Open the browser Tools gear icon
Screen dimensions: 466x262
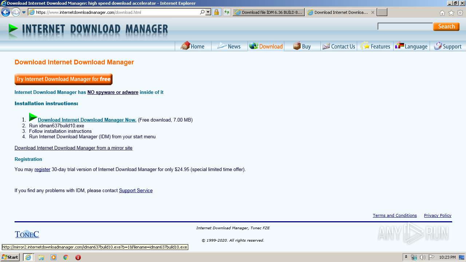click(460, 13)
